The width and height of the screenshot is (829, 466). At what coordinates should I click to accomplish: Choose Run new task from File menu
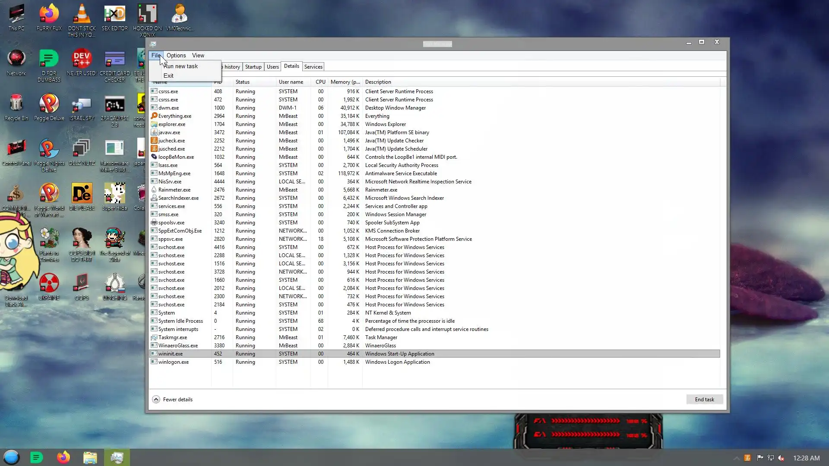coord(180,66)
